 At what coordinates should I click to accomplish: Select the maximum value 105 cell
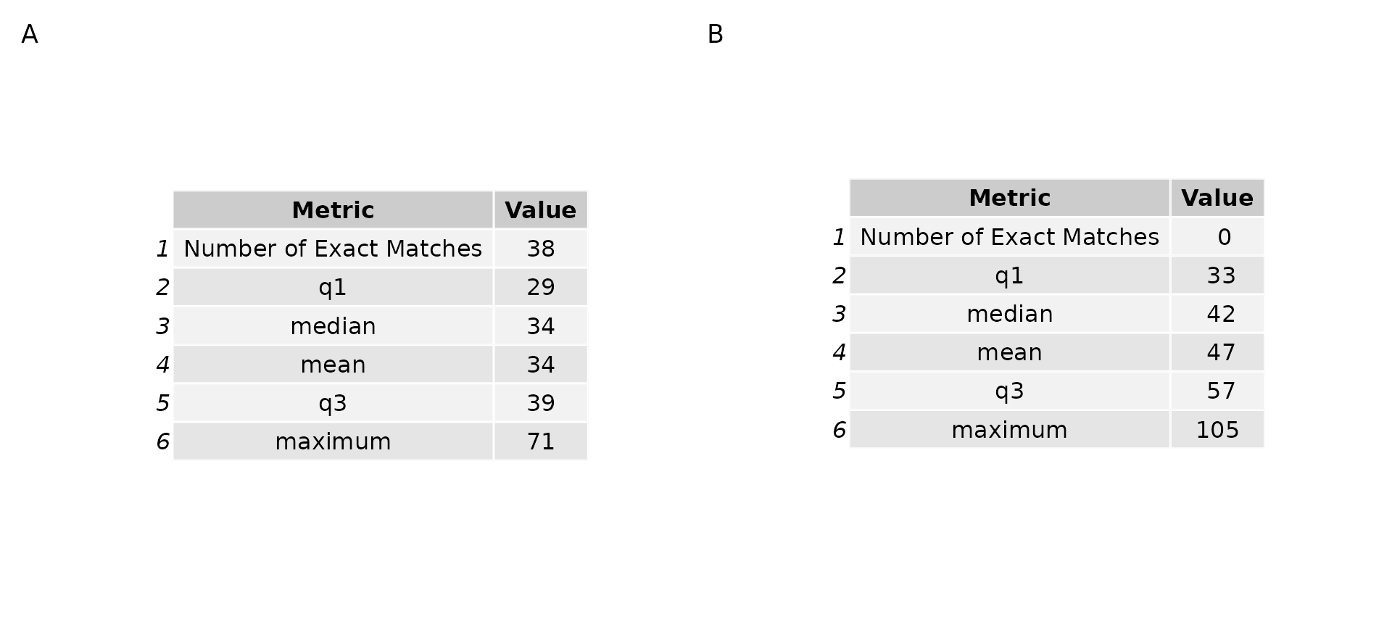[x=1217, y=430]
